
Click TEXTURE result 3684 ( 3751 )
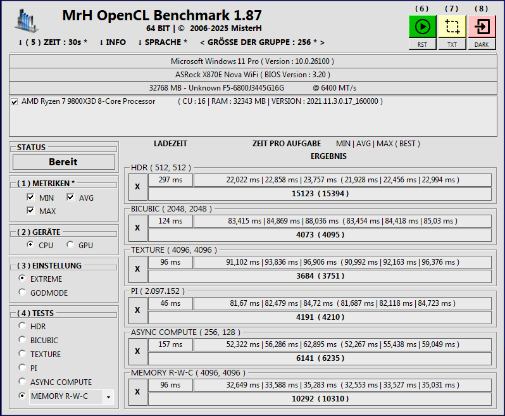click(x=320, y=276)
